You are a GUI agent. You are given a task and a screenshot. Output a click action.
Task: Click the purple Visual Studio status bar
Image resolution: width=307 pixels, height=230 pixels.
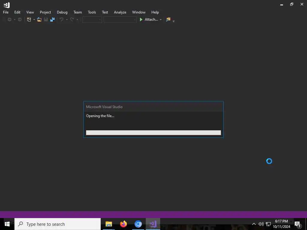153,214
